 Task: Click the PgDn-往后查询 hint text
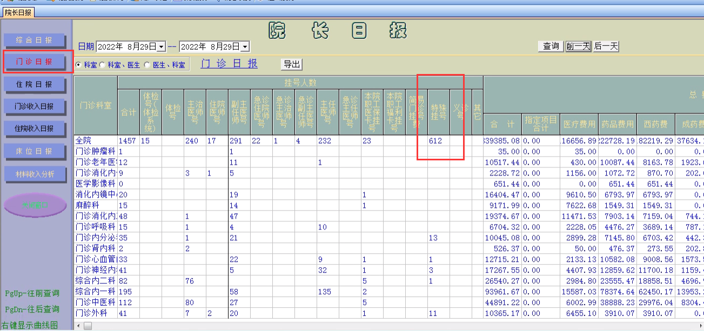32,309
